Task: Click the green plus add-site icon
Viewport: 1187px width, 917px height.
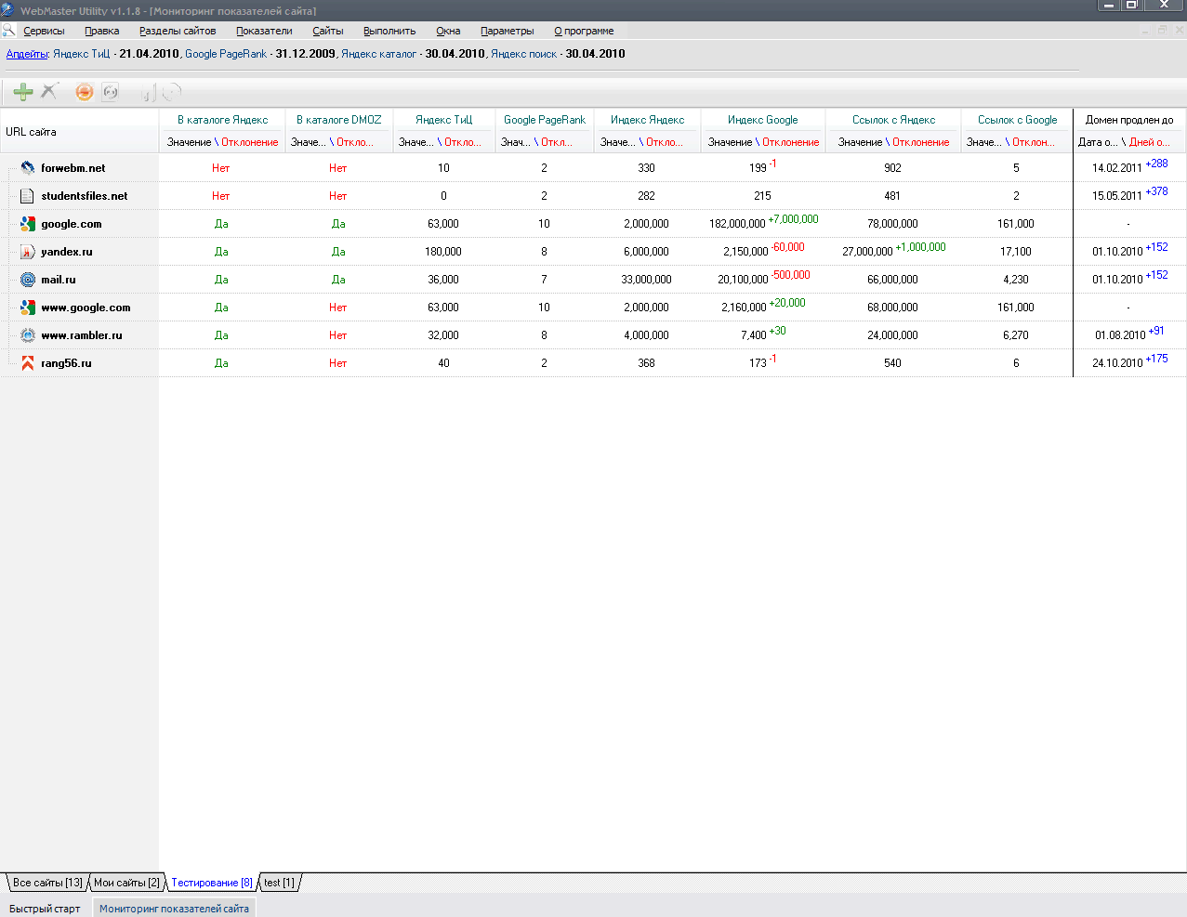Action: [x=23, y=91]
